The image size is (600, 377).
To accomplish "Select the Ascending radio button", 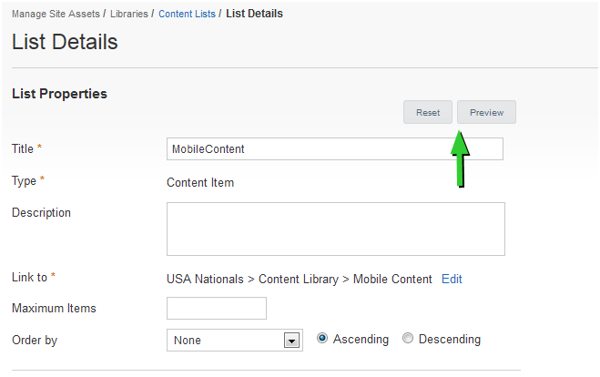I will 321,339.
